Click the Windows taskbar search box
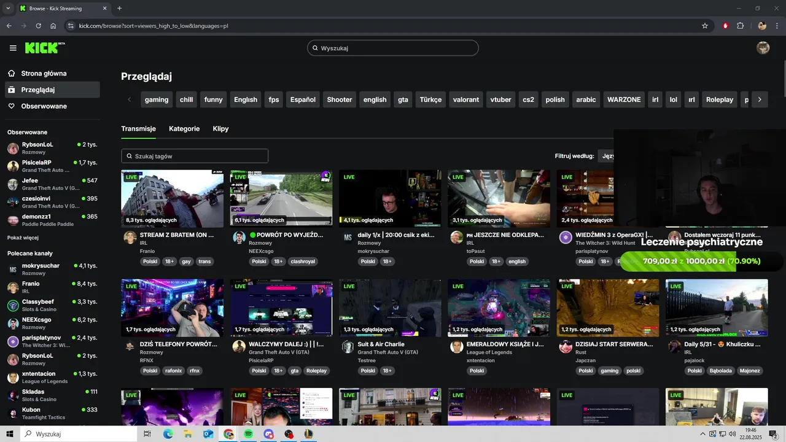The width and height of the screenshot is (786, 442). [79, 434]
